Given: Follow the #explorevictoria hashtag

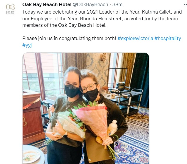Looking at the screenshot, I should coord(135,38).
